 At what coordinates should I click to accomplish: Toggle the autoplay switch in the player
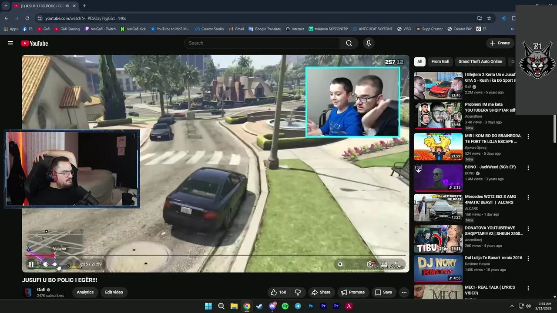click(x=340, y=264)
